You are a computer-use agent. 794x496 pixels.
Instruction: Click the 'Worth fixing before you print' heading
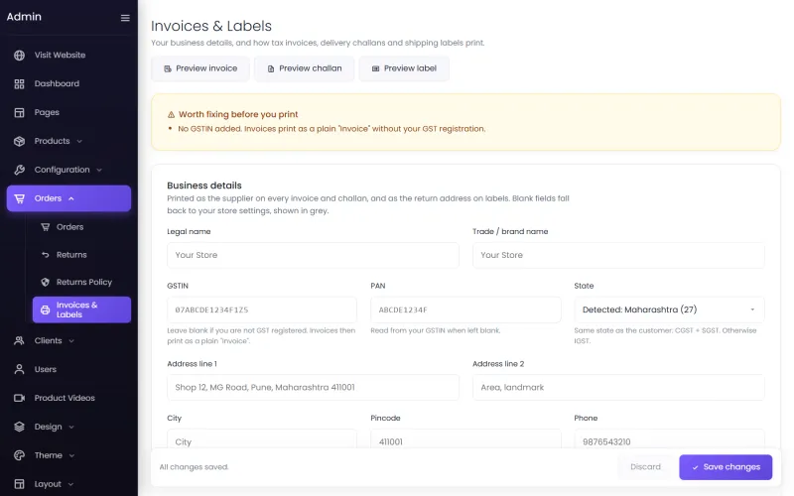click(238, 115)
